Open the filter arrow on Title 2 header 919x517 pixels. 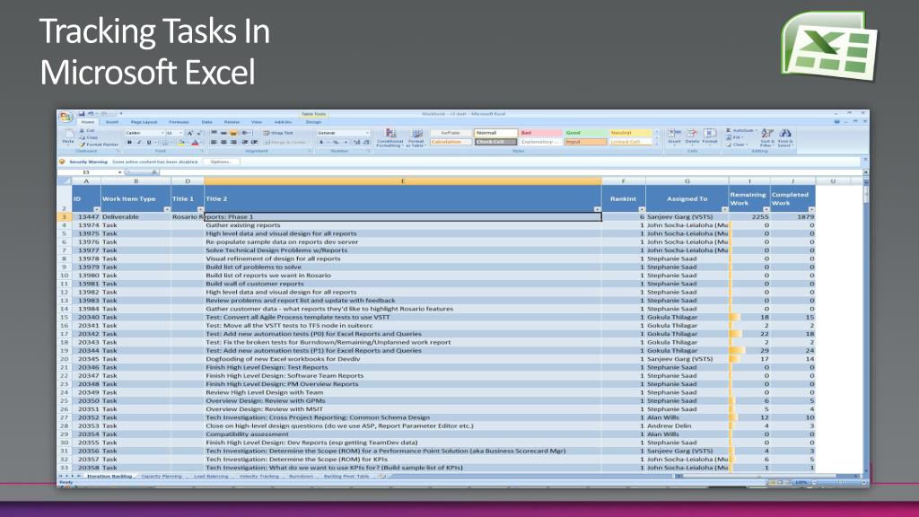[597, 209]
